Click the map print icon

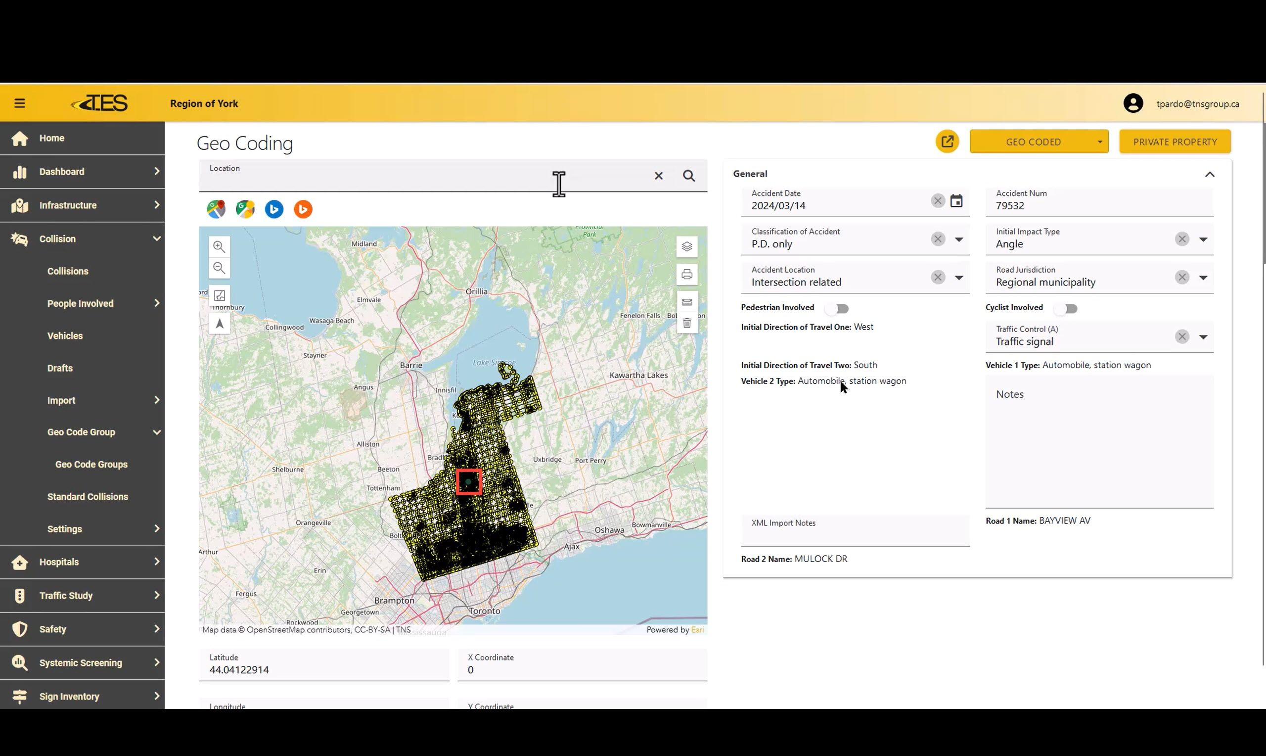click(x=687, y=275)
